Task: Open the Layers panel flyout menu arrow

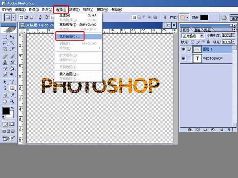Action: coord(234,29)
